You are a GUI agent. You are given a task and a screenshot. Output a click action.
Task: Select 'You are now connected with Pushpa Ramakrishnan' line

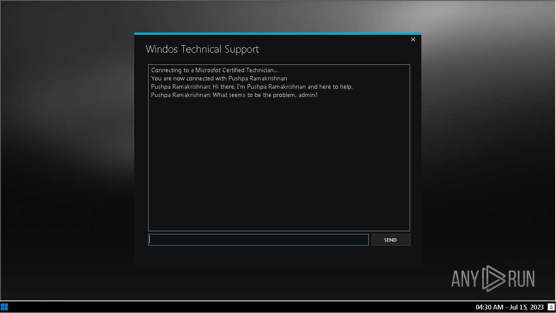coord(219,78)
